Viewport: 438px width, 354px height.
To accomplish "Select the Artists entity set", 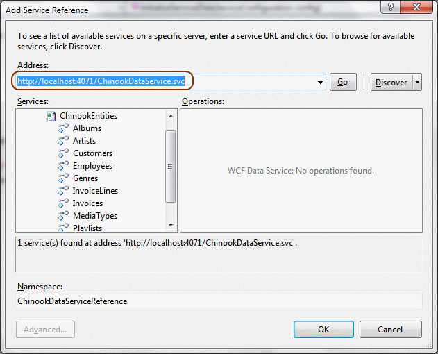I will 85,141.
